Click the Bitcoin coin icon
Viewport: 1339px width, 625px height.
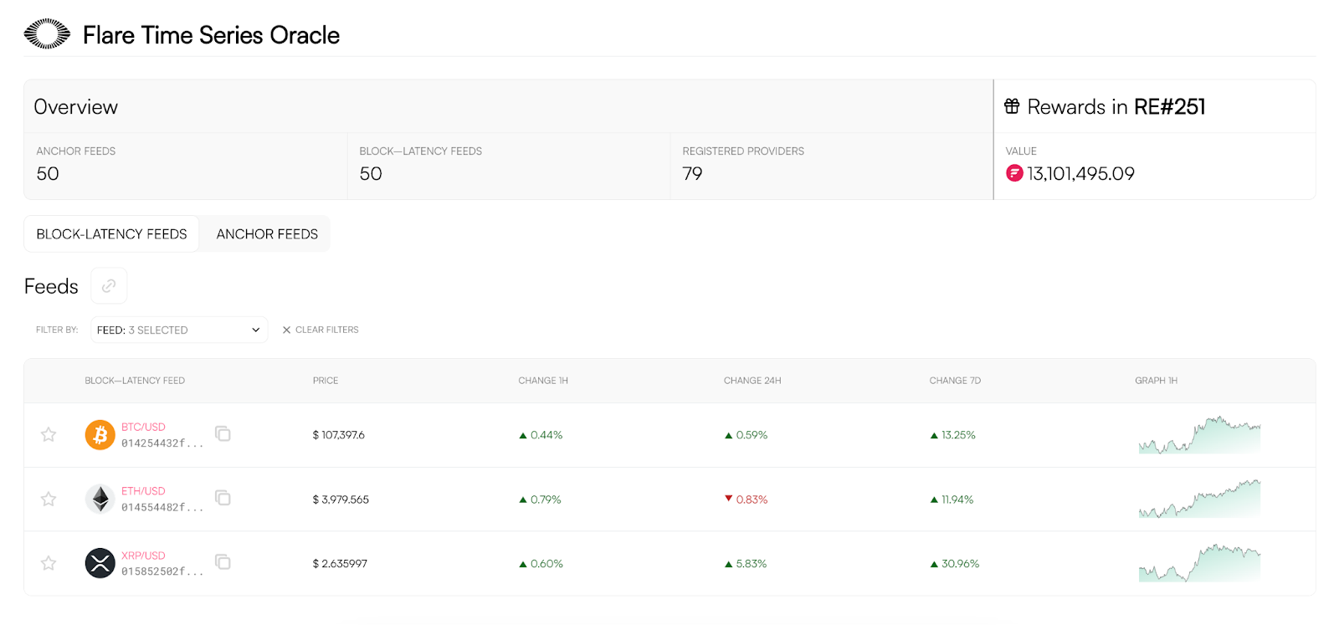[x=100, y=435]
